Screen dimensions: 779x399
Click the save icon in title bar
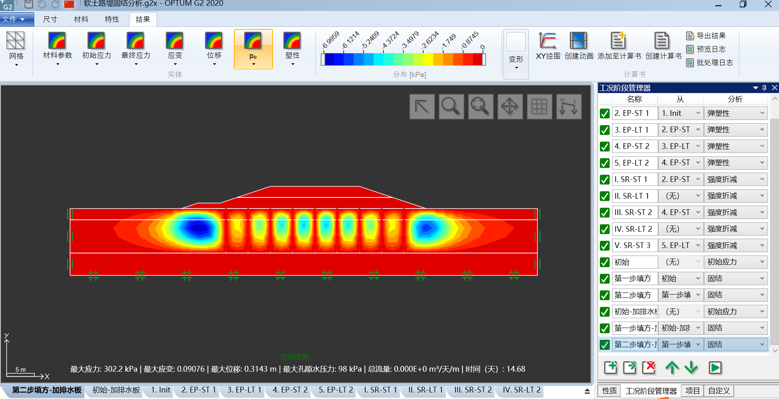pos(28,4)
